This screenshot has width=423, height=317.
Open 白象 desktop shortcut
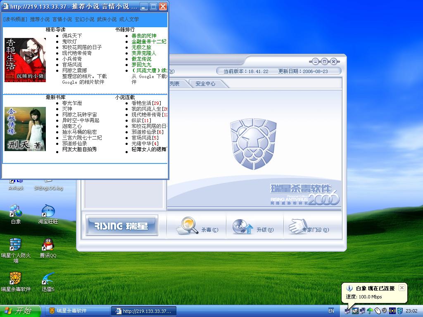click(16, 215)
